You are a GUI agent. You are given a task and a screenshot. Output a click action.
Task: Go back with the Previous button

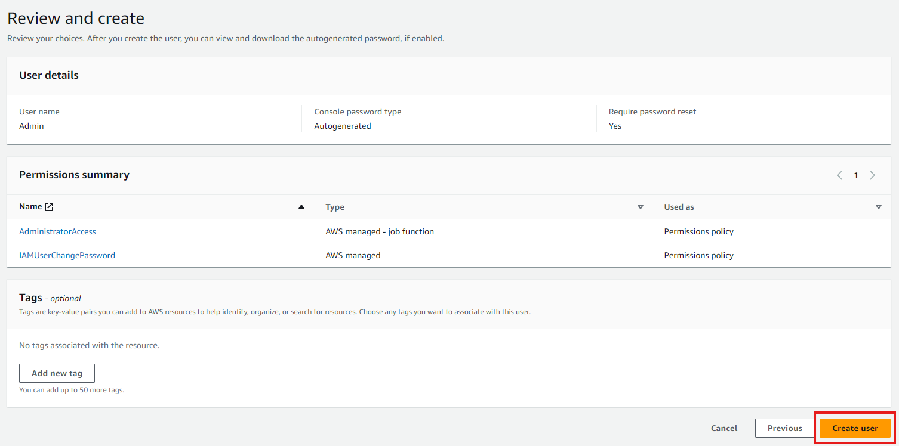pos(784,428)
